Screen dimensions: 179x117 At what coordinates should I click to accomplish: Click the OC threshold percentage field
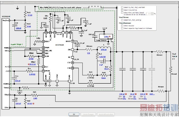[149, 14]
